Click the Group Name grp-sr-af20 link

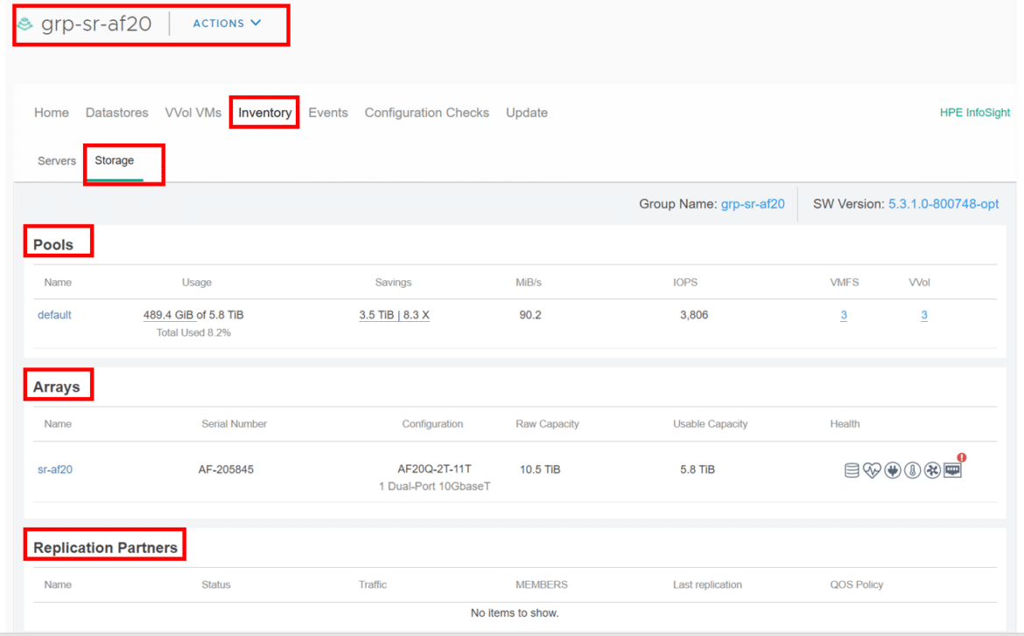click(753, 204)
